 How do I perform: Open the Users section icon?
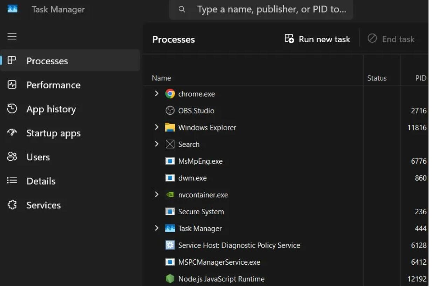pyautogui.click(x=12, y=157)
